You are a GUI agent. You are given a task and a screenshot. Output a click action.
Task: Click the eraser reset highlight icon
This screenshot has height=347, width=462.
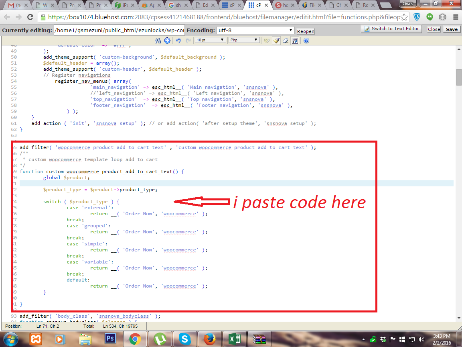click(x=286, y=41)
